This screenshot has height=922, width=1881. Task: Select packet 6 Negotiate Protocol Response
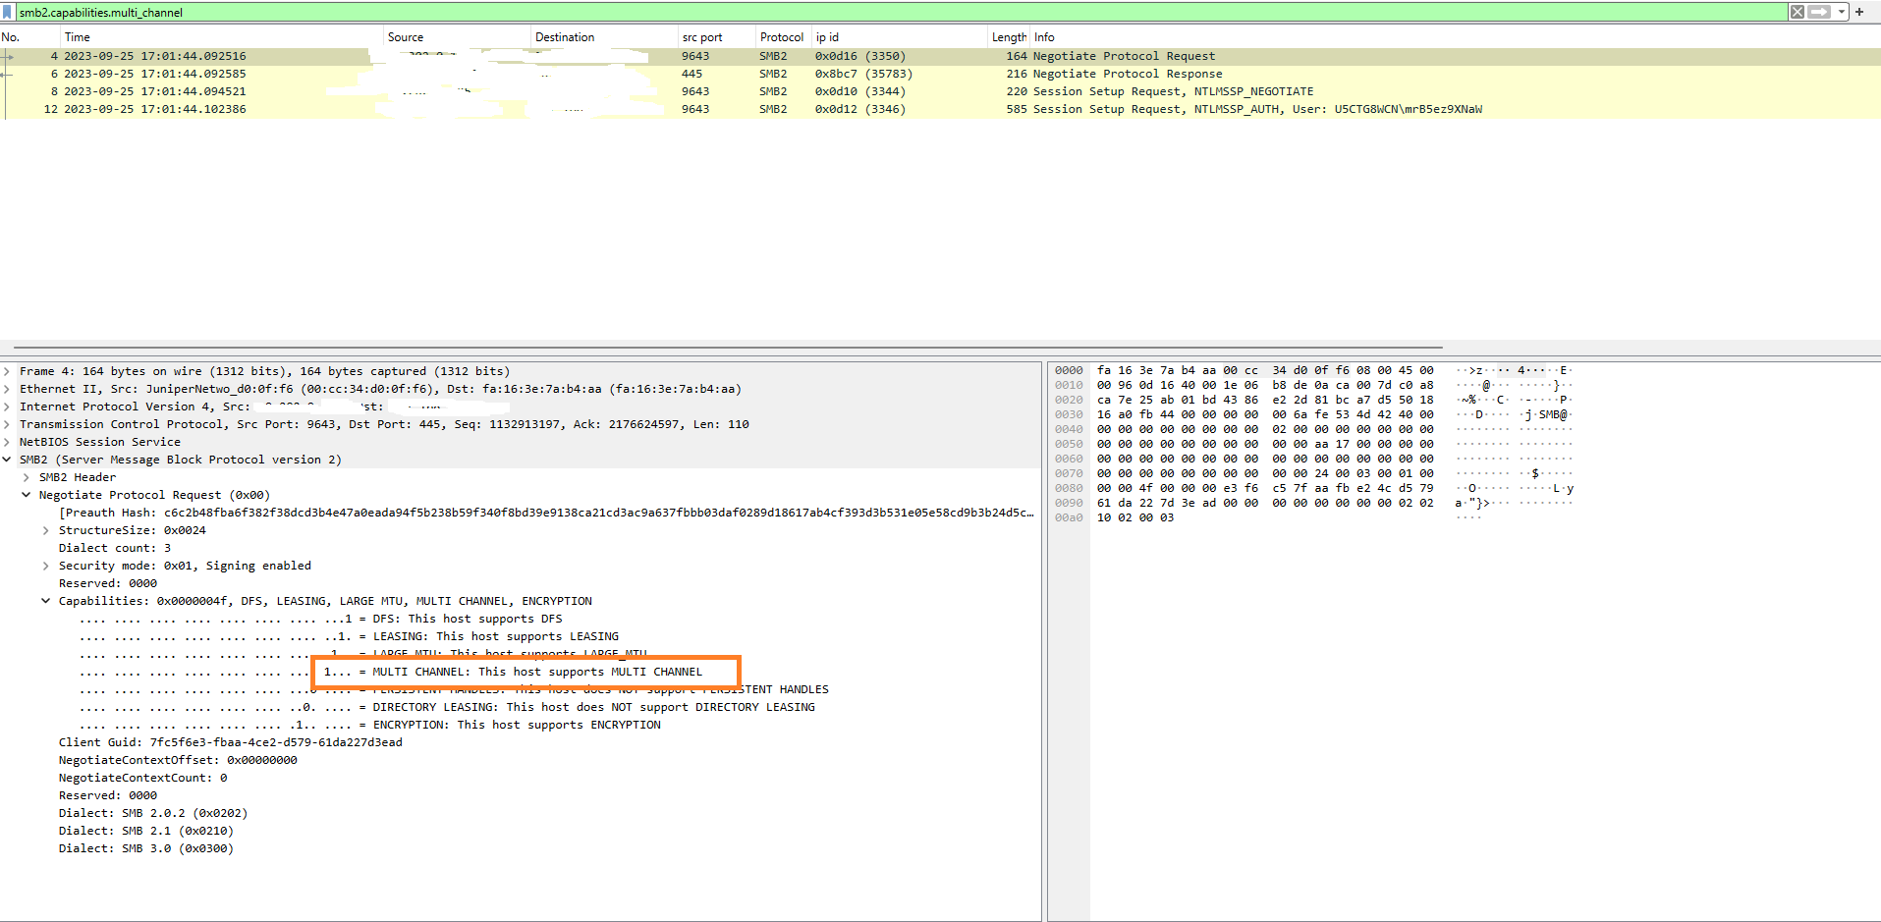coord(940,74)
